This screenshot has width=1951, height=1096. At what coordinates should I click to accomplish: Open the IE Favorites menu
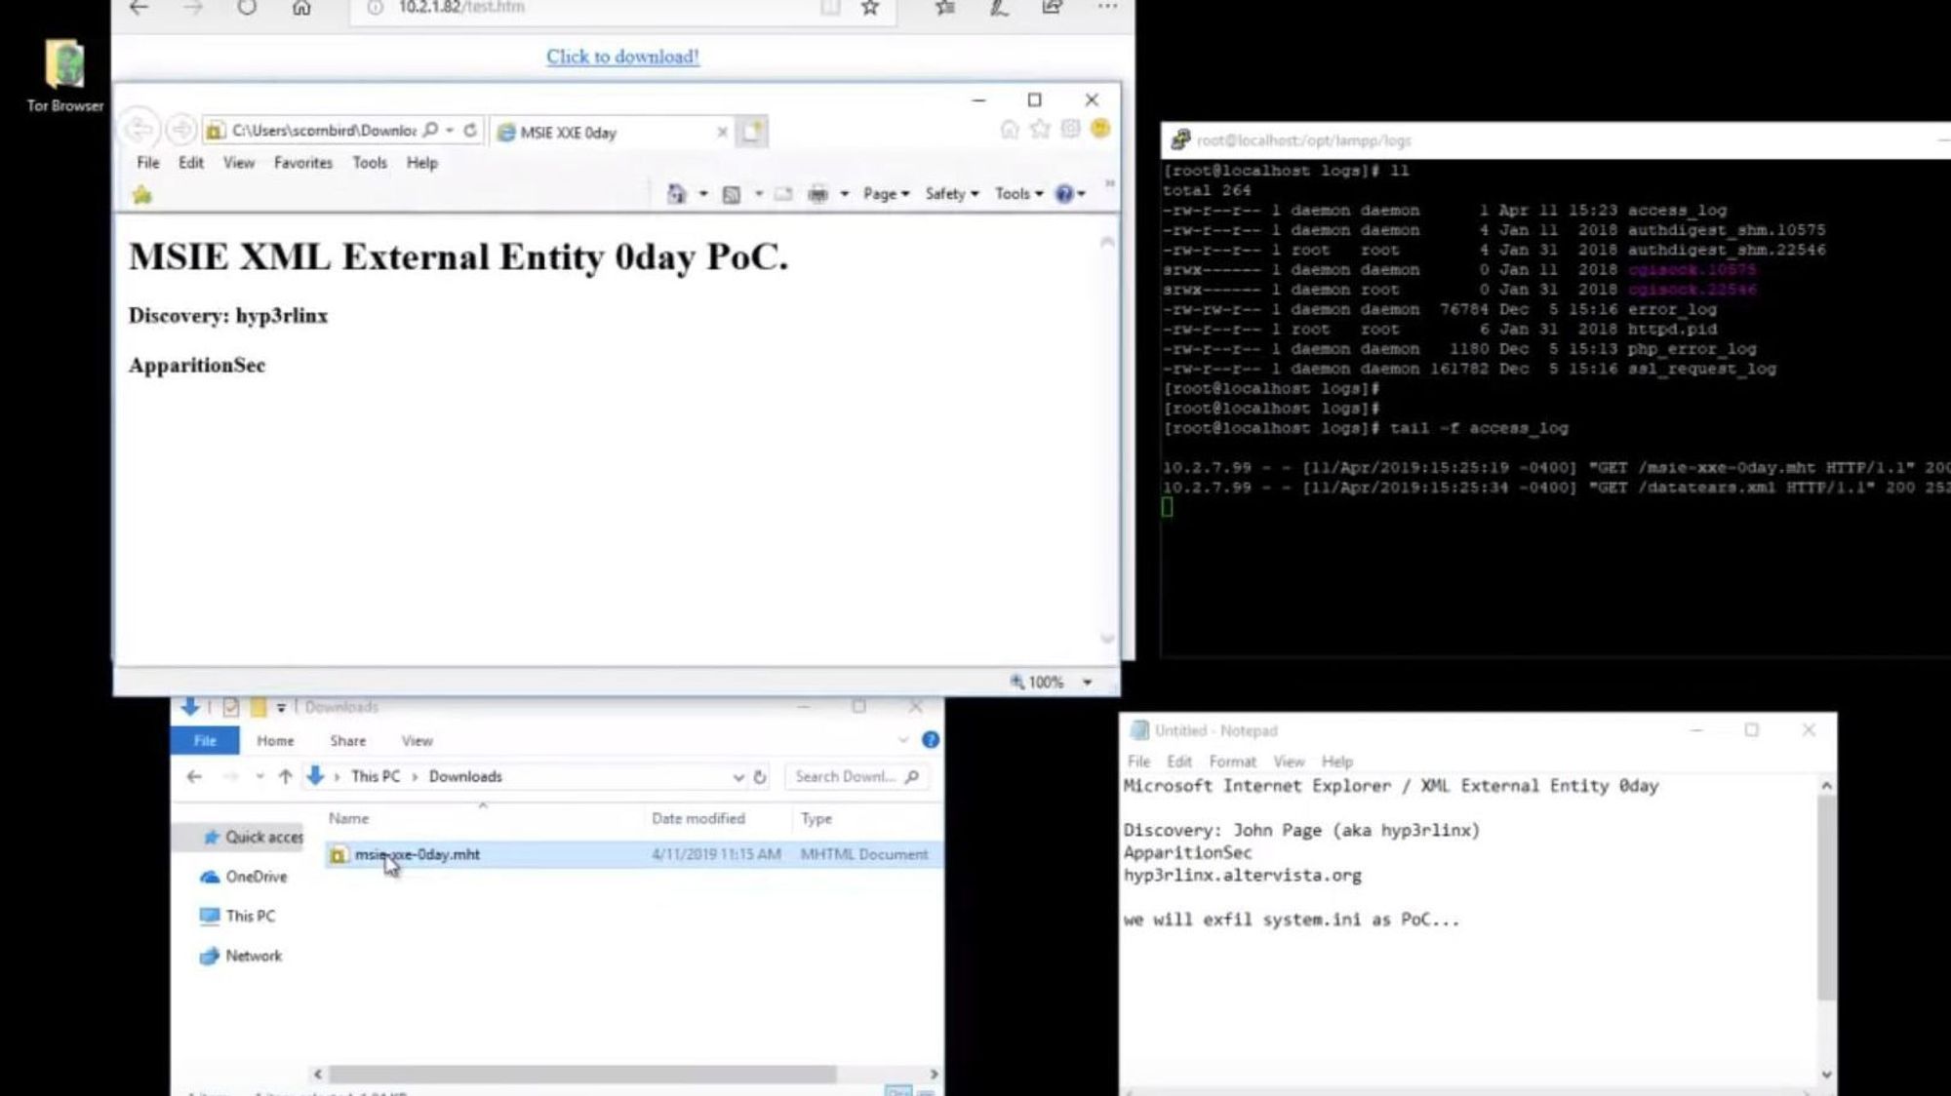click(303, 163)
